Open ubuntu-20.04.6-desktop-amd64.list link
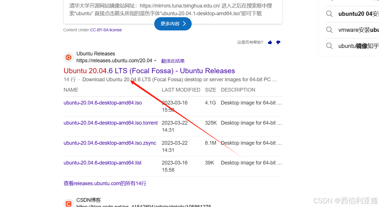The height and width of the screenshot is (207, 379). (103, 163)
